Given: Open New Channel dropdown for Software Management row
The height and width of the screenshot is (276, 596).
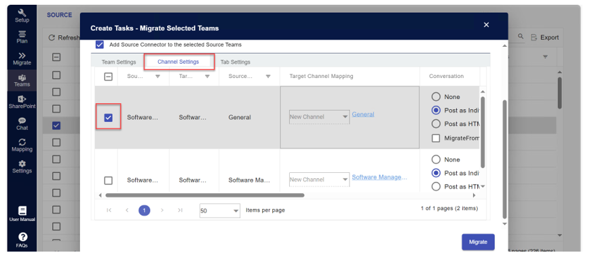Looking at the screenshot, I should point(319,180).
